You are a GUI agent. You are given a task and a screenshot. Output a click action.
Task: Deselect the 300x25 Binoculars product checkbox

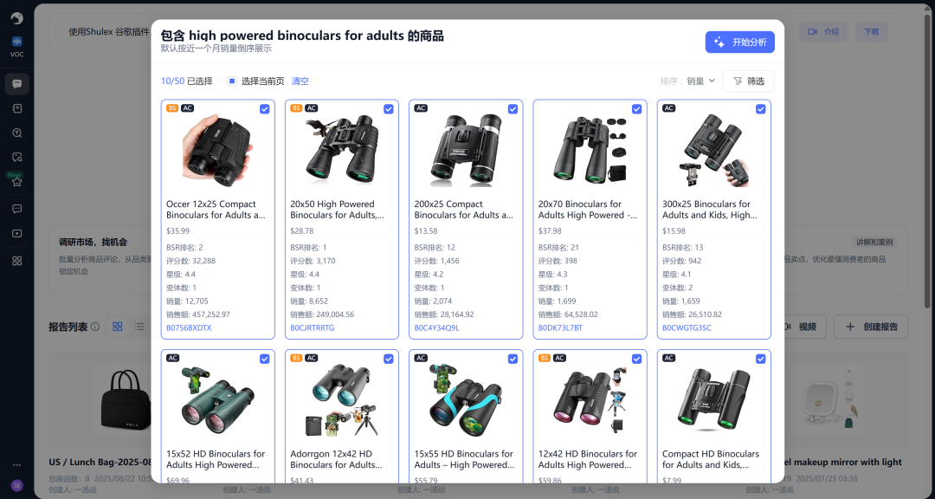(760, 109)
